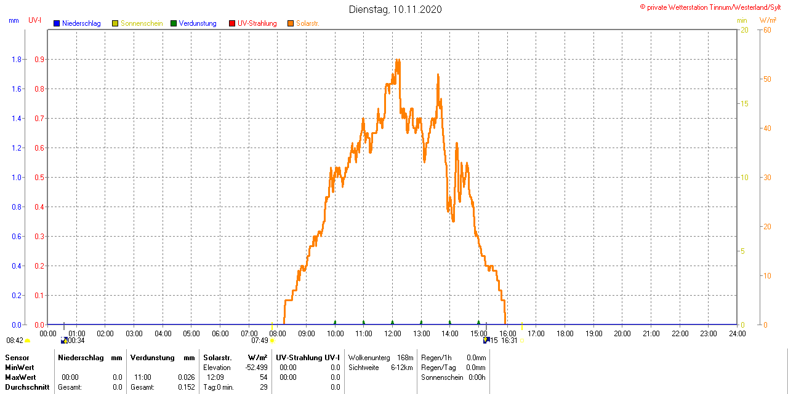Click the 24:00 time axis label
The height and width of the screenshot is (394, 788).
coord(738,334)
